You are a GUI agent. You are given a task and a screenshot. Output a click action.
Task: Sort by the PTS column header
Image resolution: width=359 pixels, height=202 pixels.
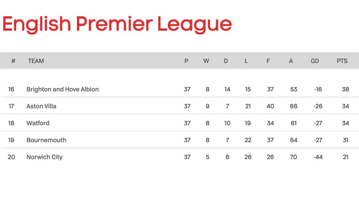(x=342, y=61)
